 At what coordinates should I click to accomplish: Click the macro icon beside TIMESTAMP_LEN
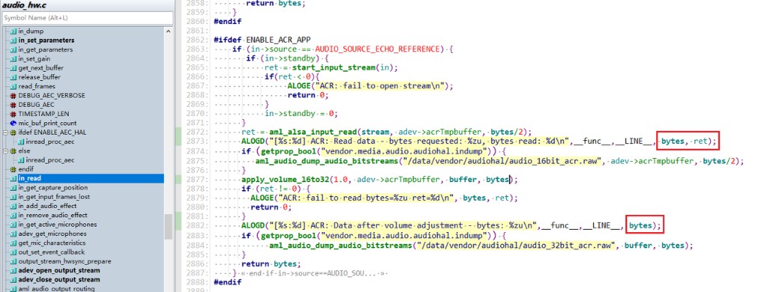pyautogui.click(x=13, y=114)
